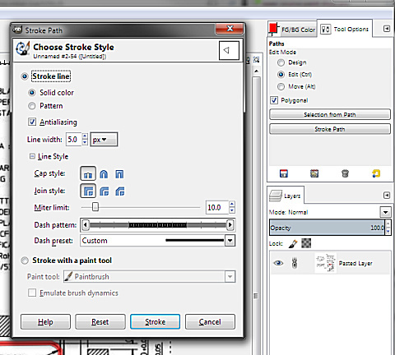Image resolution: width=395 pixels, height=355 pixels.
Task: Click the Stroke button in dialog
Action: tap(156, 321)
